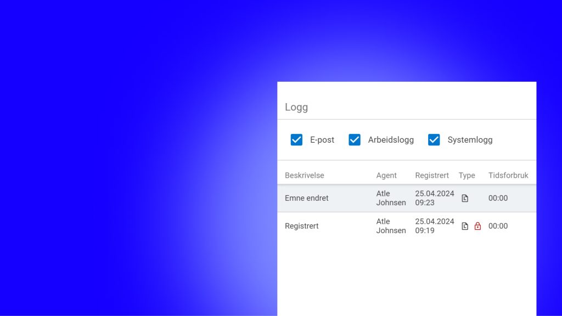
Task: Click date '25.04.2024 09:19'
Action: [x=435, y=226]
